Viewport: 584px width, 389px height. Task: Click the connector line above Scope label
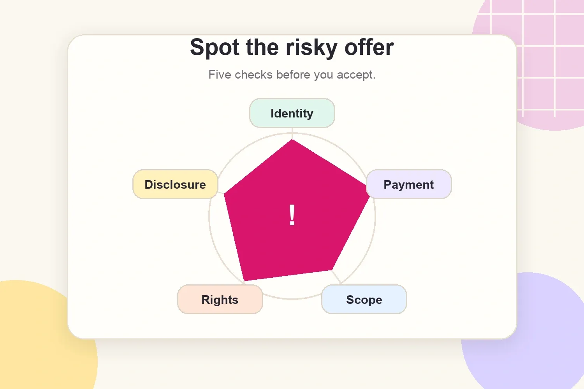pyautogui.click(x=337, y=277)
